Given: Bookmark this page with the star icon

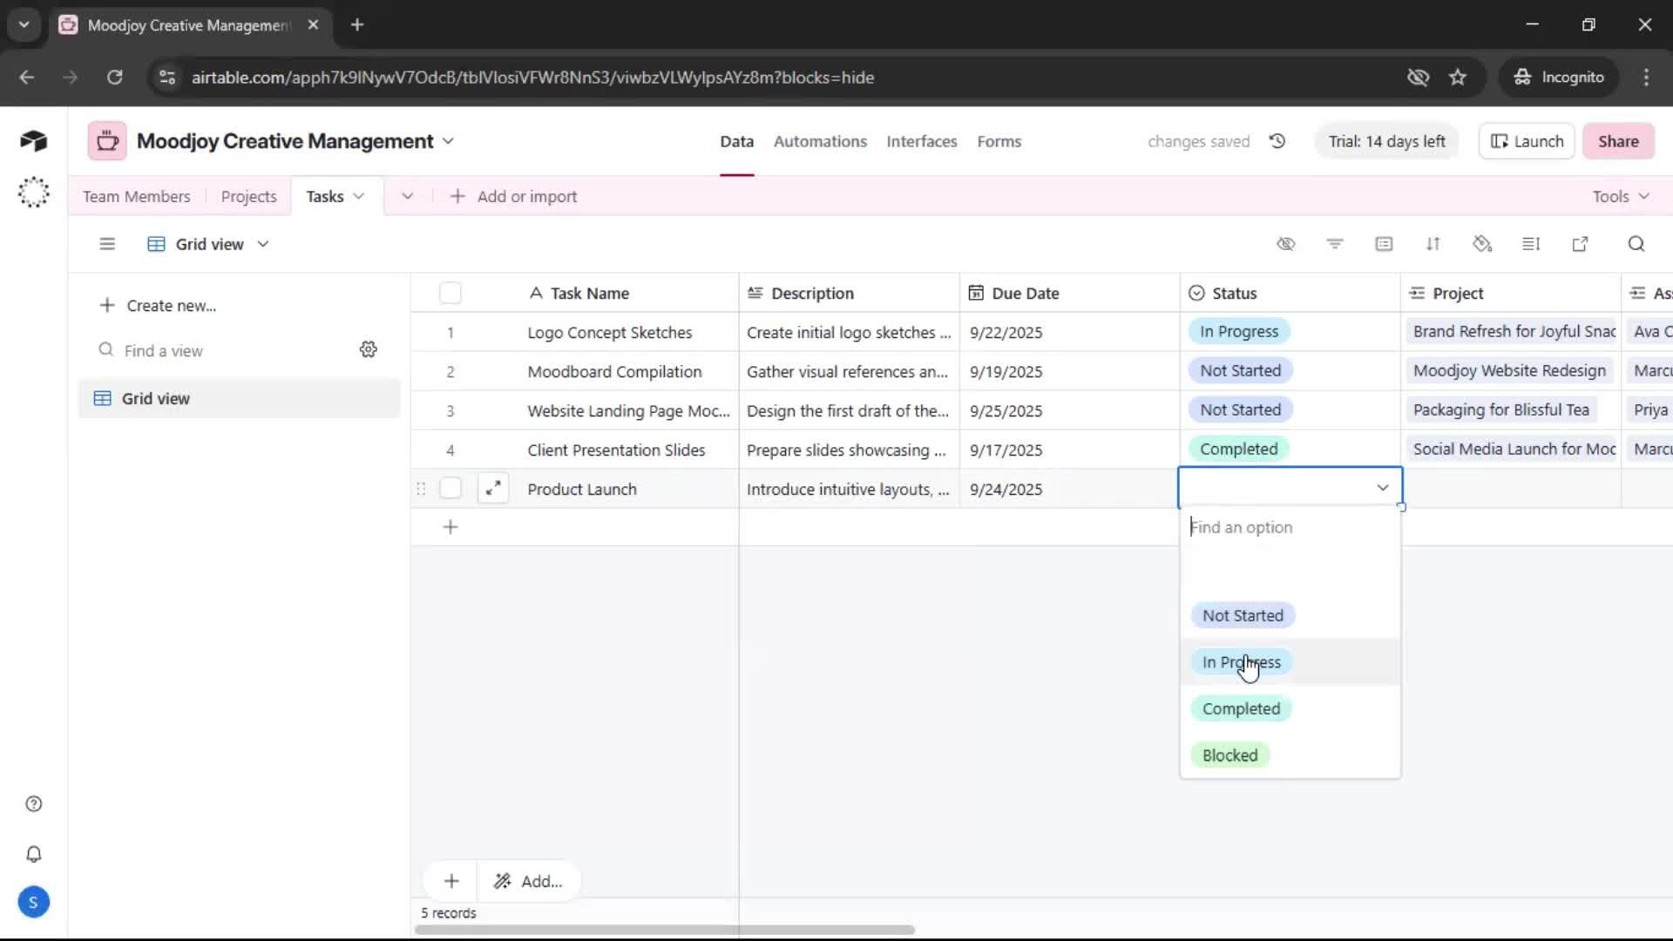Looking at the screenshot, I should pos(1458,78).
